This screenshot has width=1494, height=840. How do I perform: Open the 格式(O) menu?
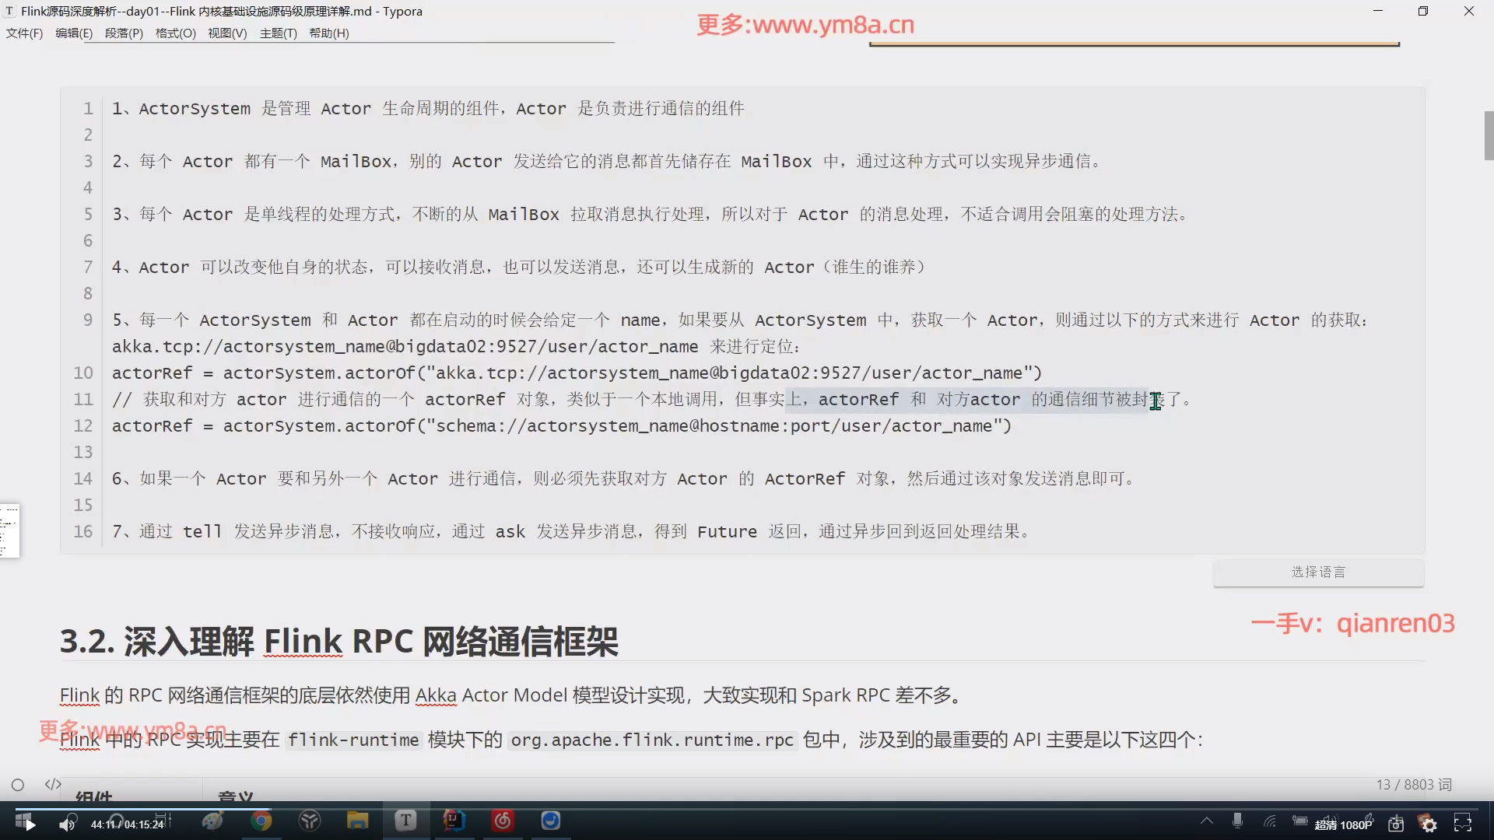click(x=175, y=33)
